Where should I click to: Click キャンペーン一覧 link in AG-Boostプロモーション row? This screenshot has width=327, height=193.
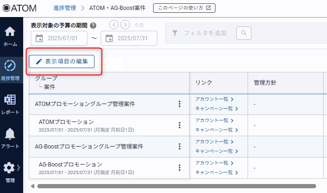point(216,172)
